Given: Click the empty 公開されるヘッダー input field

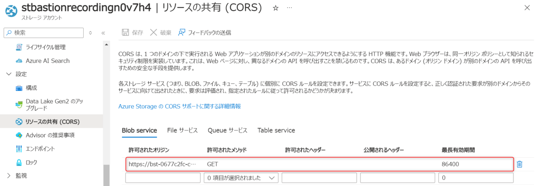Looking at the screenshot, I should tap(398, 178).
